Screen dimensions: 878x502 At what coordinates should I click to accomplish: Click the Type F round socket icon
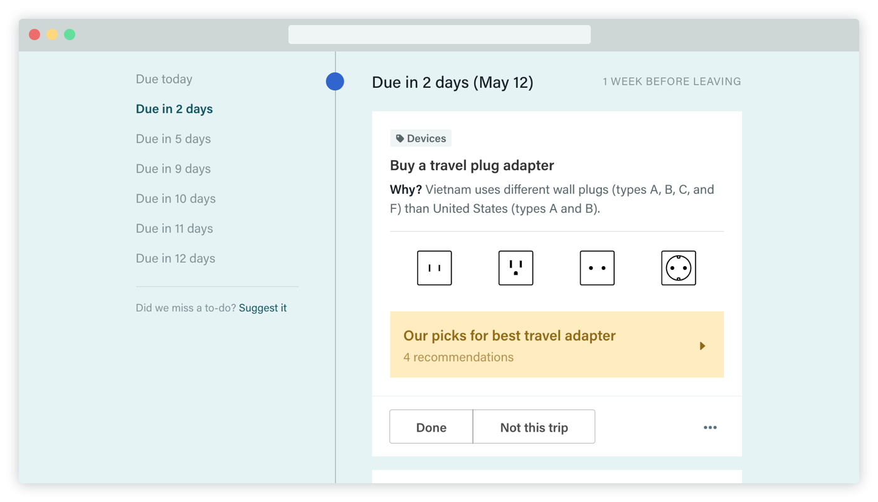(679, 268)
